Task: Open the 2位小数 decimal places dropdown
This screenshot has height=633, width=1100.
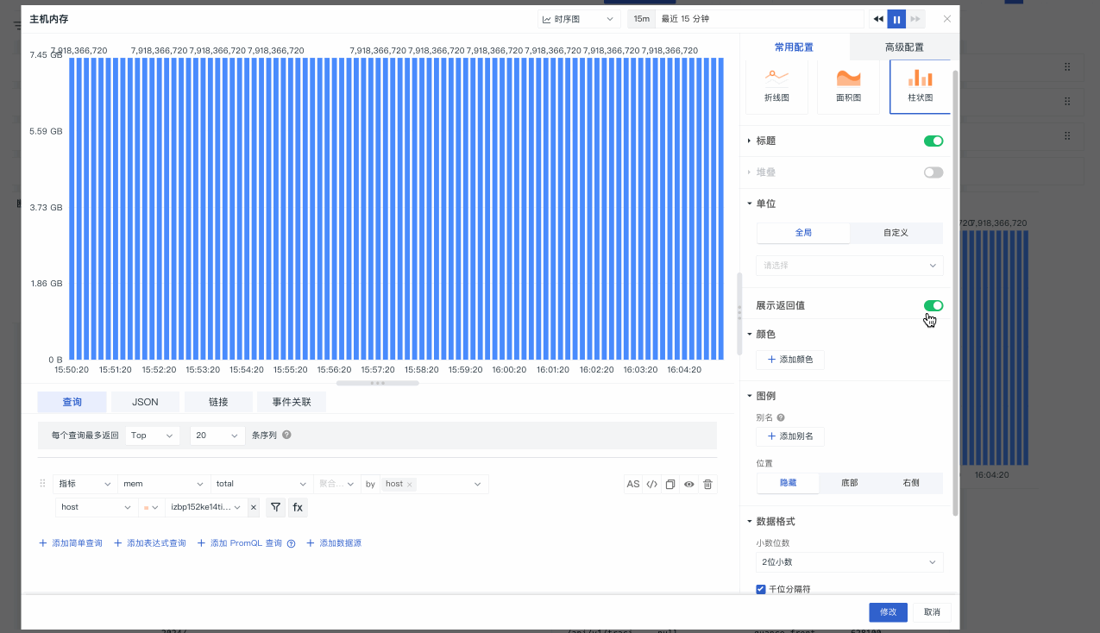Action: 850,562
